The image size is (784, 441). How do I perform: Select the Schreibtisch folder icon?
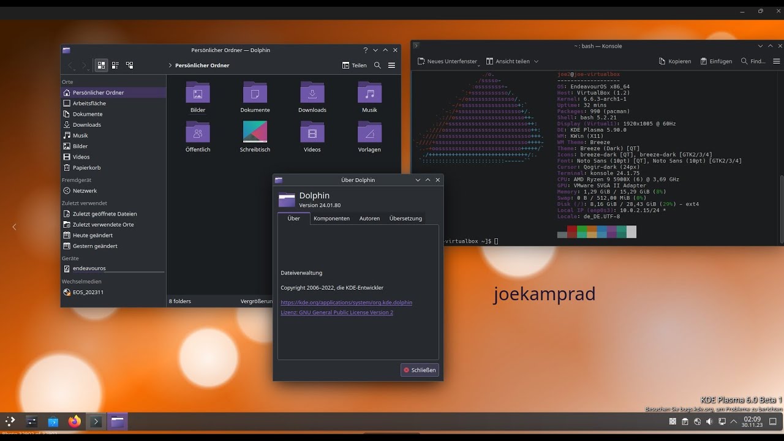pos(255,132)
